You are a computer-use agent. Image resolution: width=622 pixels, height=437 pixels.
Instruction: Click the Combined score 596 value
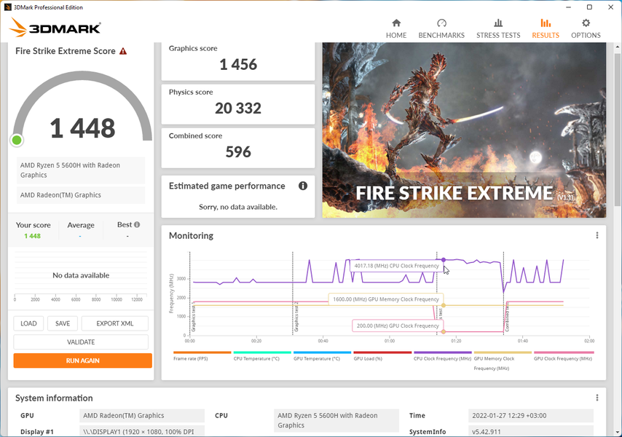[238, 151]
